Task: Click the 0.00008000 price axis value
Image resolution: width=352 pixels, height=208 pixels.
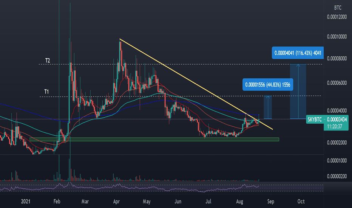Action: pos(337,59)
